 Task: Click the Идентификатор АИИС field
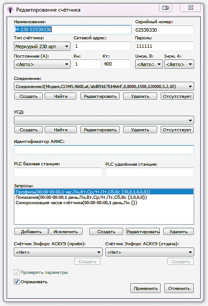[104, 150]
